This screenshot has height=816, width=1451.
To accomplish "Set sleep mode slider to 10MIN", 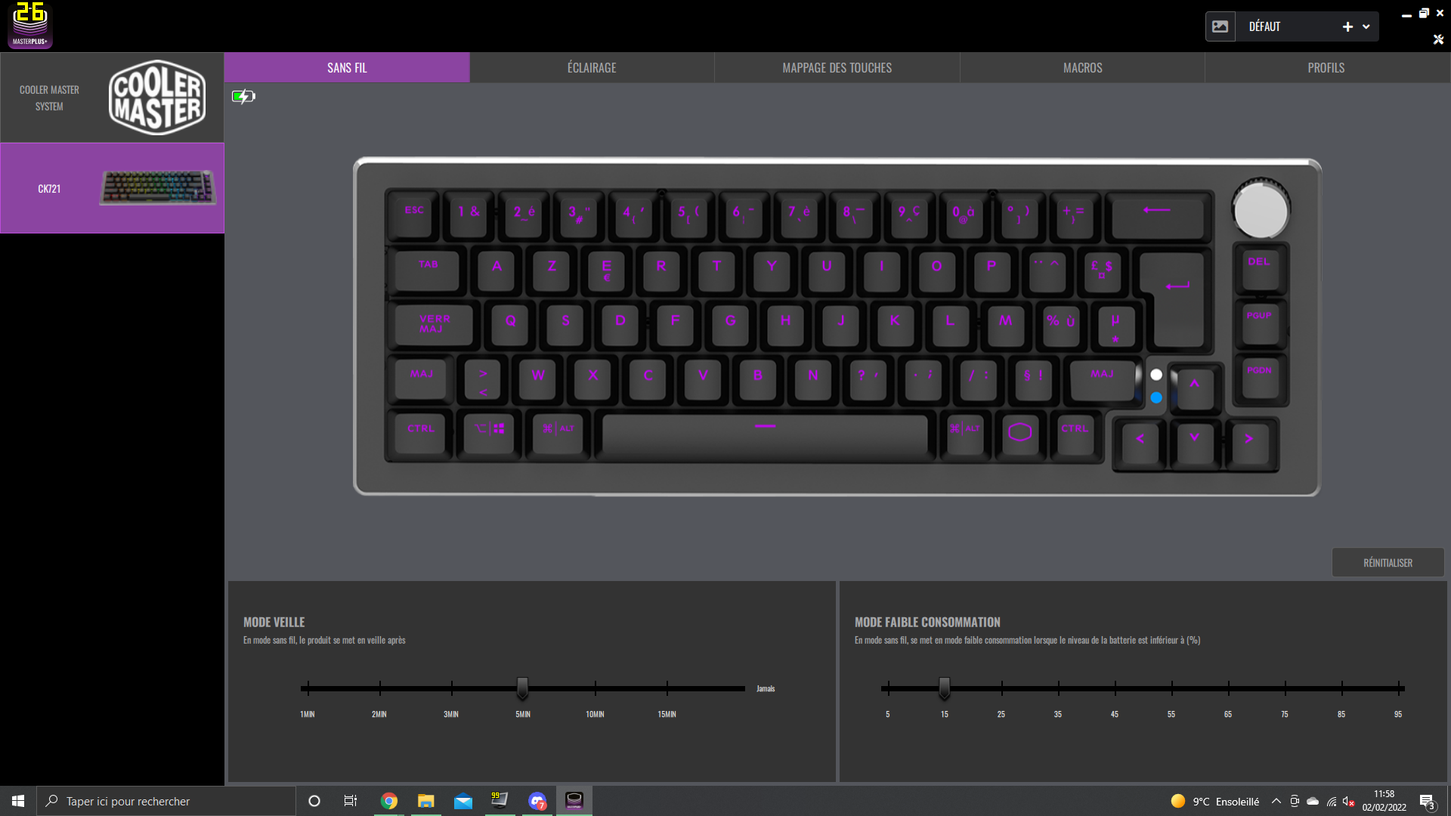I will tap(595, 688).
